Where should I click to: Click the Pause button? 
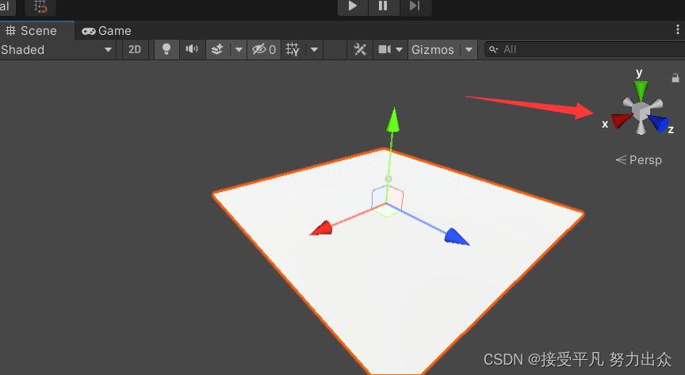pos(383,6)
